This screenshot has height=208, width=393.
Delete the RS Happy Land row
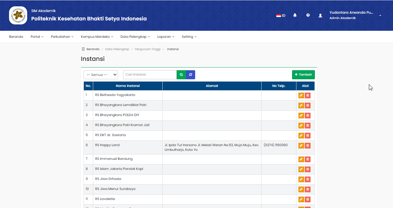pyautogui.click(x=307, y=146)
